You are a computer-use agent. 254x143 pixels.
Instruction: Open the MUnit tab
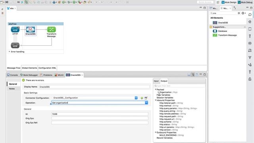pos(59,75)
